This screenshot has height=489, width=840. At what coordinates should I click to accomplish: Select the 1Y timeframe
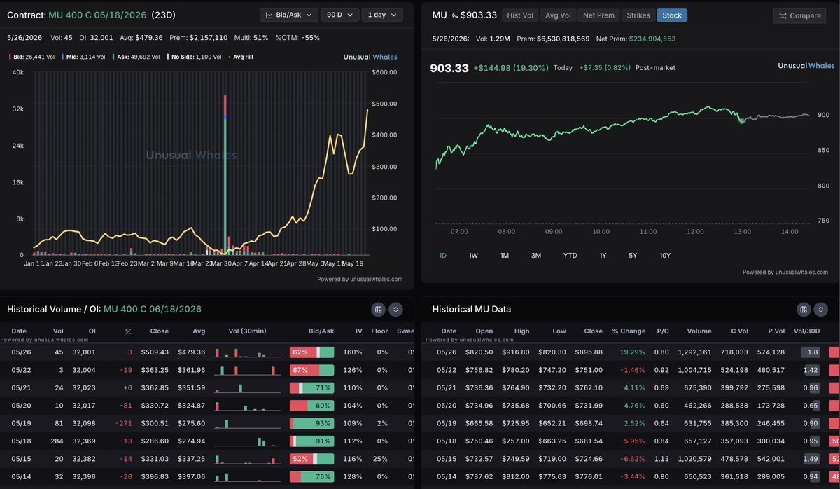[x=603, y=256]
